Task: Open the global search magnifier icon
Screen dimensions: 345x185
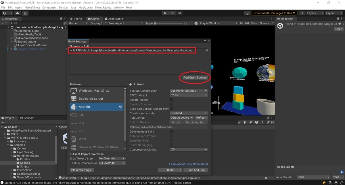Action: pyautogui.click(x=302, y=13)
